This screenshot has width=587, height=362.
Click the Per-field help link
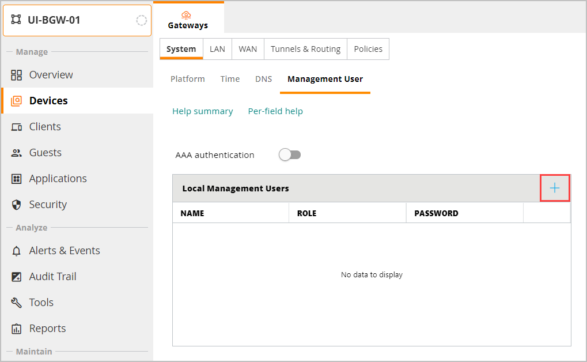tap(275, 111)
